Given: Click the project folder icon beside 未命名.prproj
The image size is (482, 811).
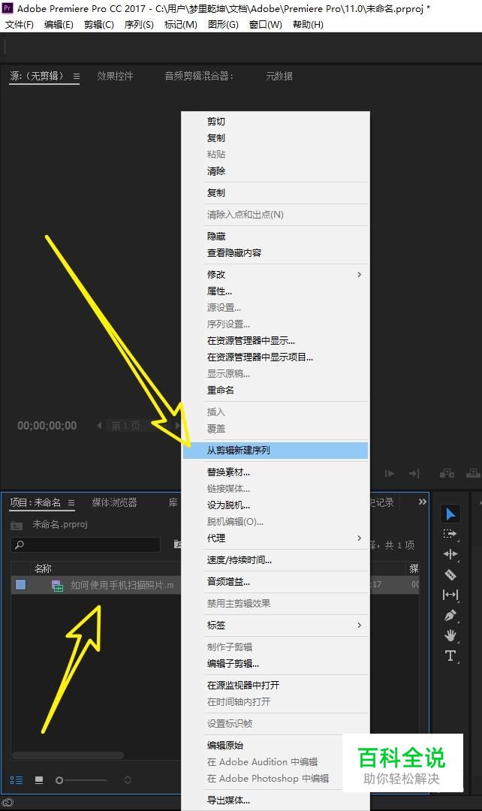Looking at the screenshot, I should point(17,525).
